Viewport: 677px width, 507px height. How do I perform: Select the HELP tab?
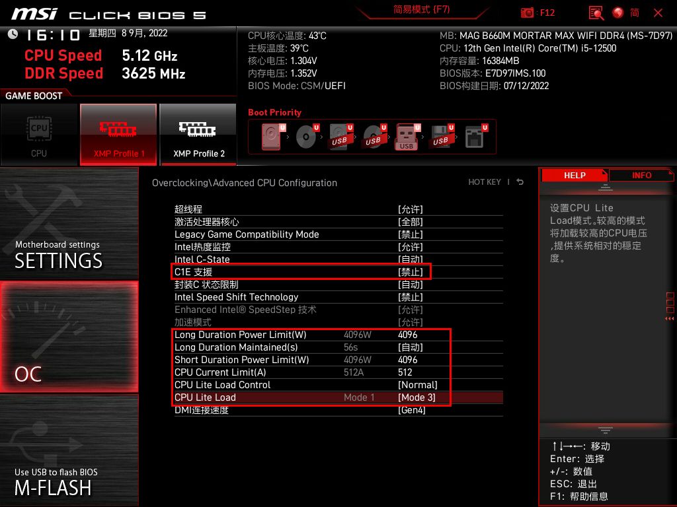[x=574, y=175]
